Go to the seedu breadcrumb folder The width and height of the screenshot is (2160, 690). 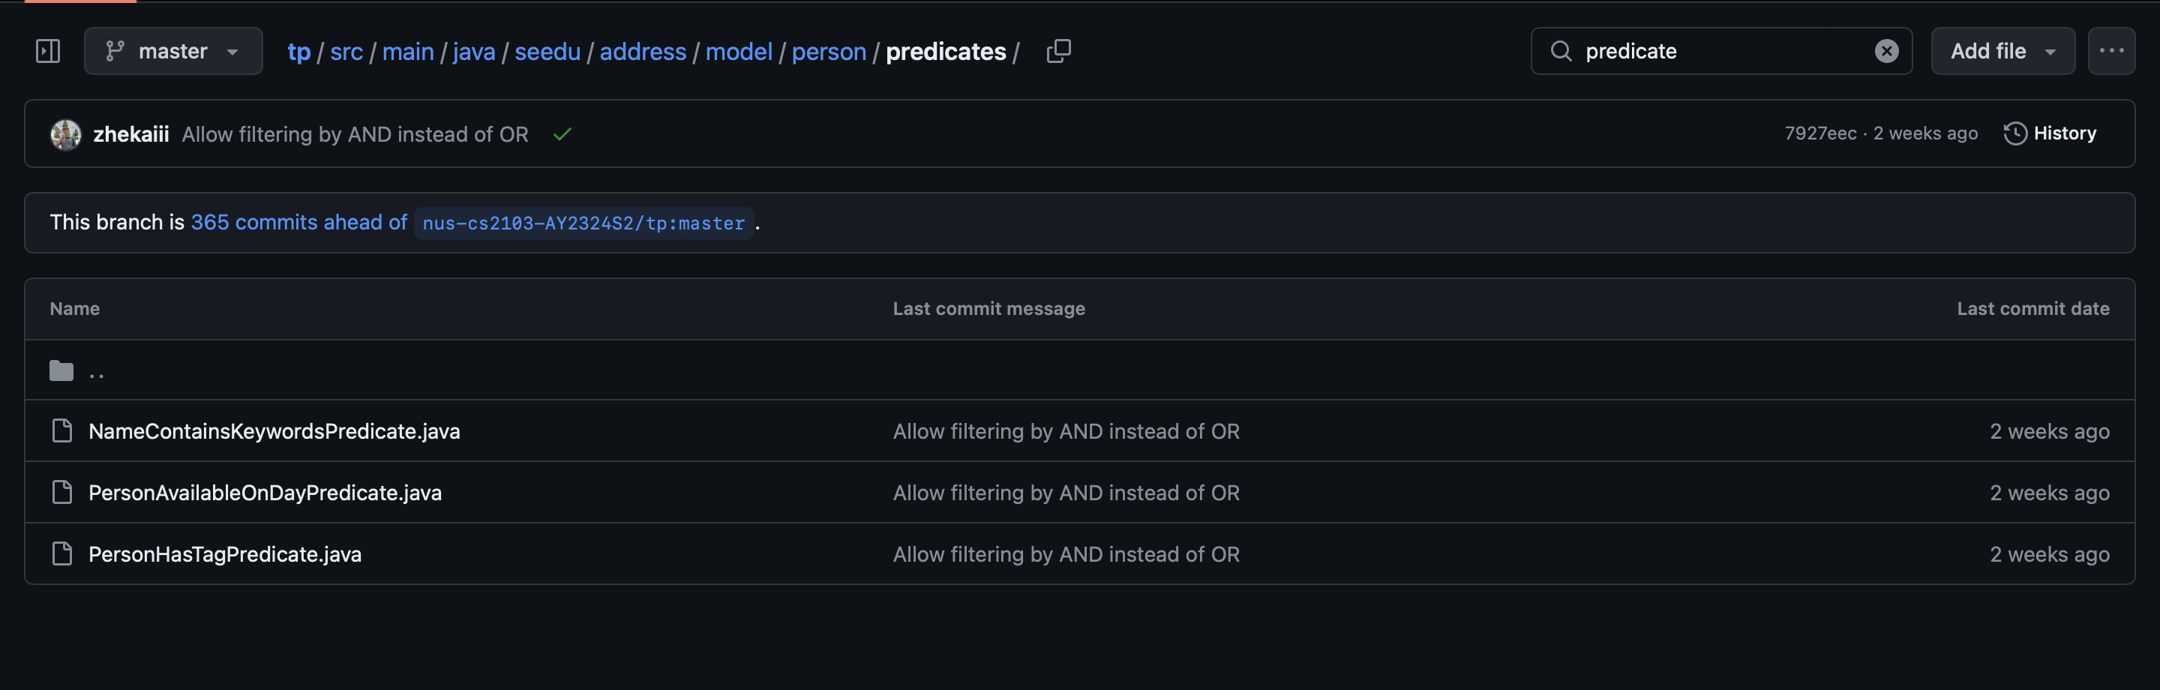[547, 52]
